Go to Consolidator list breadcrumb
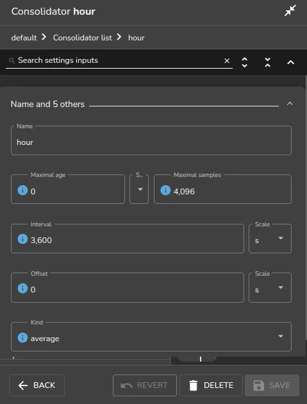This screenshot has width=307, height=404. point(83,38)
